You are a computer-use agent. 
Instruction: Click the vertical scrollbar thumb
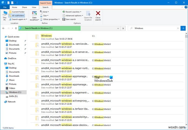point(186,36)
